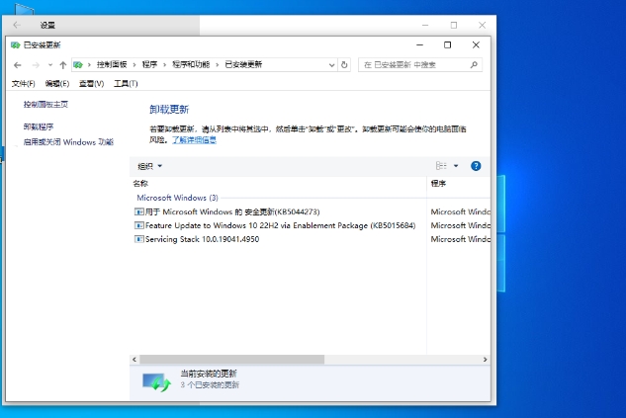This screenshot has width=626, height=418.
Task: Open the 文件(F) menu
Action: (23, 84)
